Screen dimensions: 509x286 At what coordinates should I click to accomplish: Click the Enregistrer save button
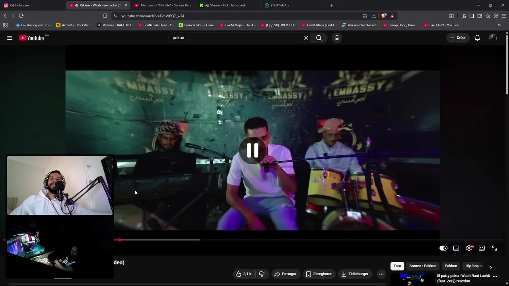[x=319, y=274]
